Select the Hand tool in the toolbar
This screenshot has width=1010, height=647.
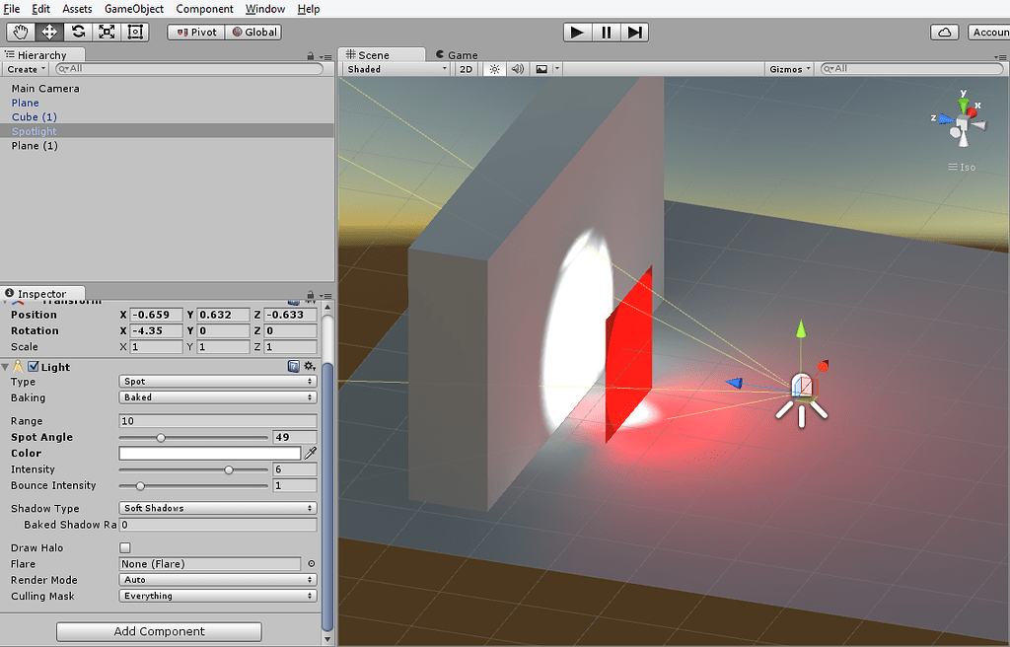(20, 32)
